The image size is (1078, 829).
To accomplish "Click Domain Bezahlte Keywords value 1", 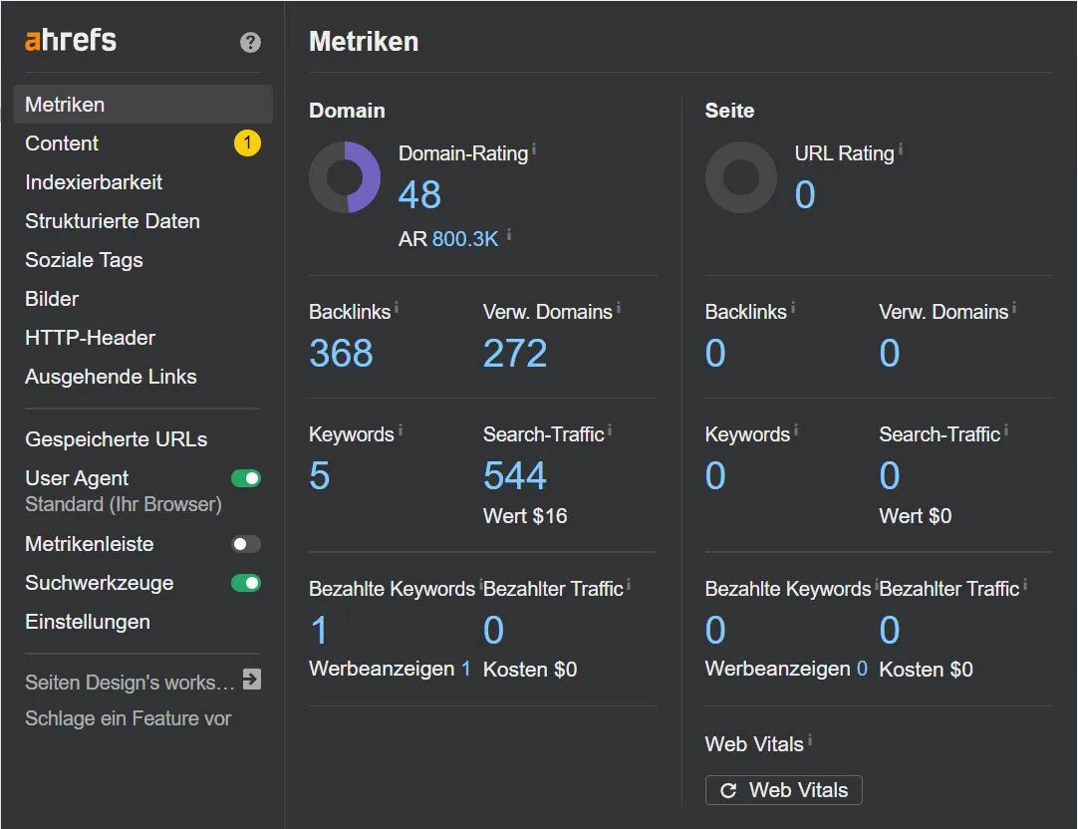I will (x=319, y=631).
